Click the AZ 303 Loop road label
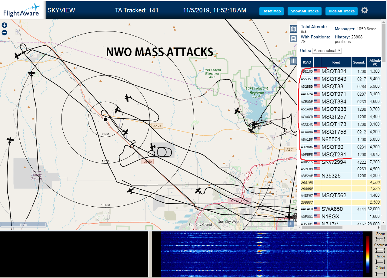 coord(239,201)
